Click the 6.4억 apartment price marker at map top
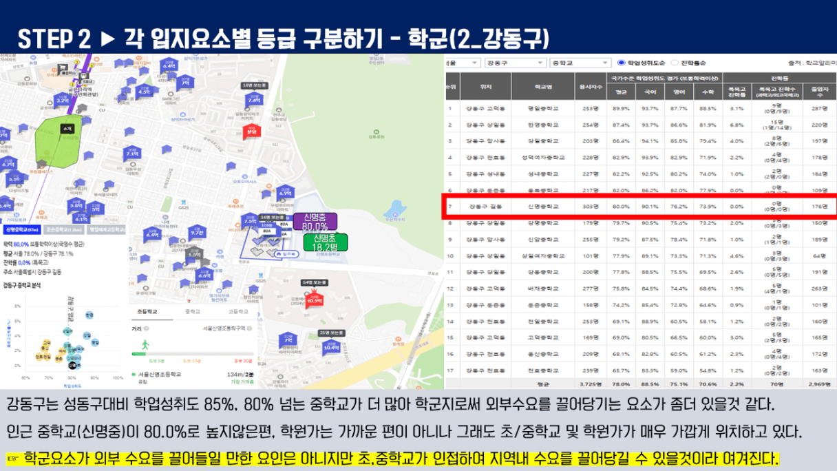The width and height of the screenshot is (837, 471). [169, 64]
